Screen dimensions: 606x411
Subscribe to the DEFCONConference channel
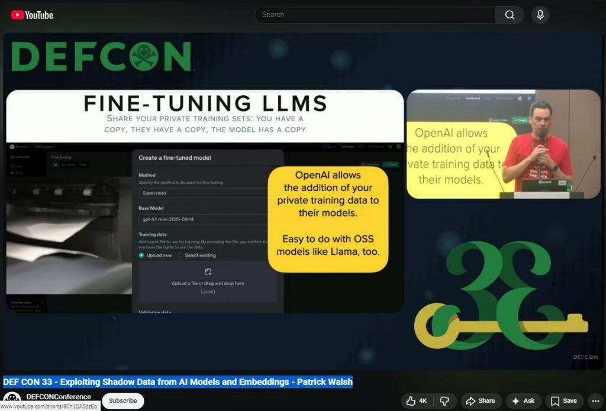point(123,401)
